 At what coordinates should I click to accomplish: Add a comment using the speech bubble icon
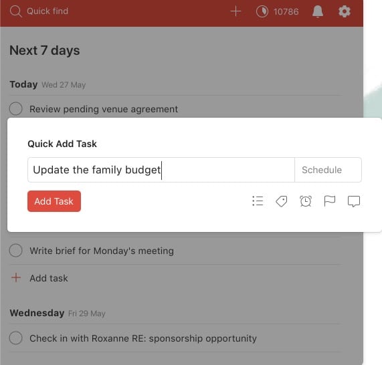[353, 201]
